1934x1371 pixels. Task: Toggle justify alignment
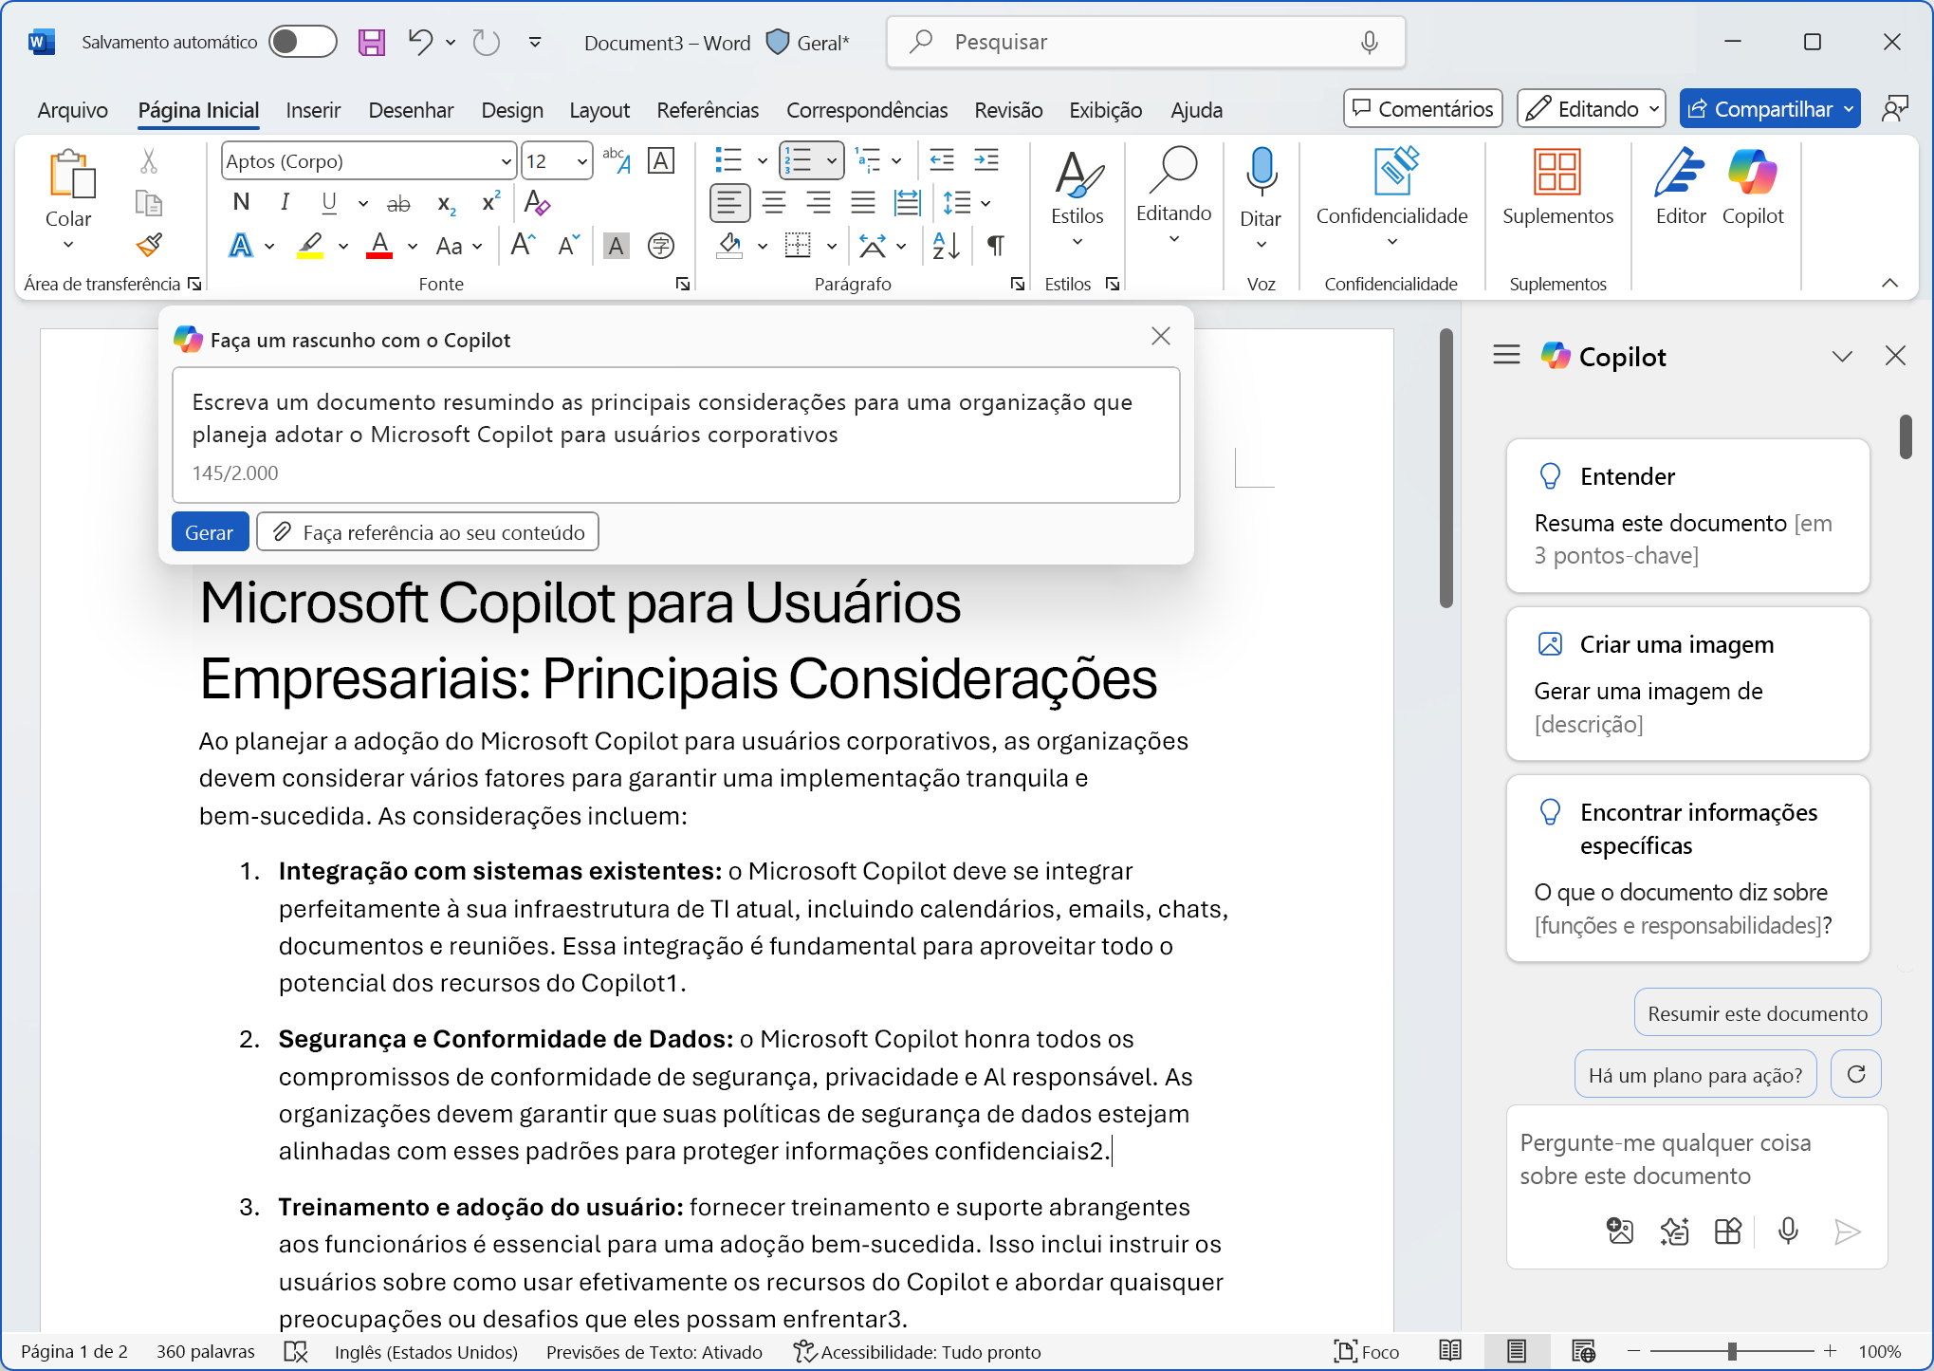(862, 202)
